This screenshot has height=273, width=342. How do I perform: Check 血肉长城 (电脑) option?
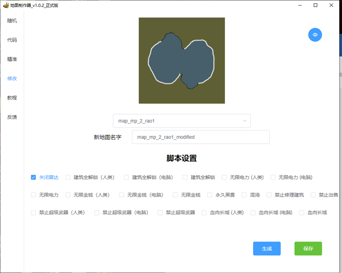[x=253, y=213]
